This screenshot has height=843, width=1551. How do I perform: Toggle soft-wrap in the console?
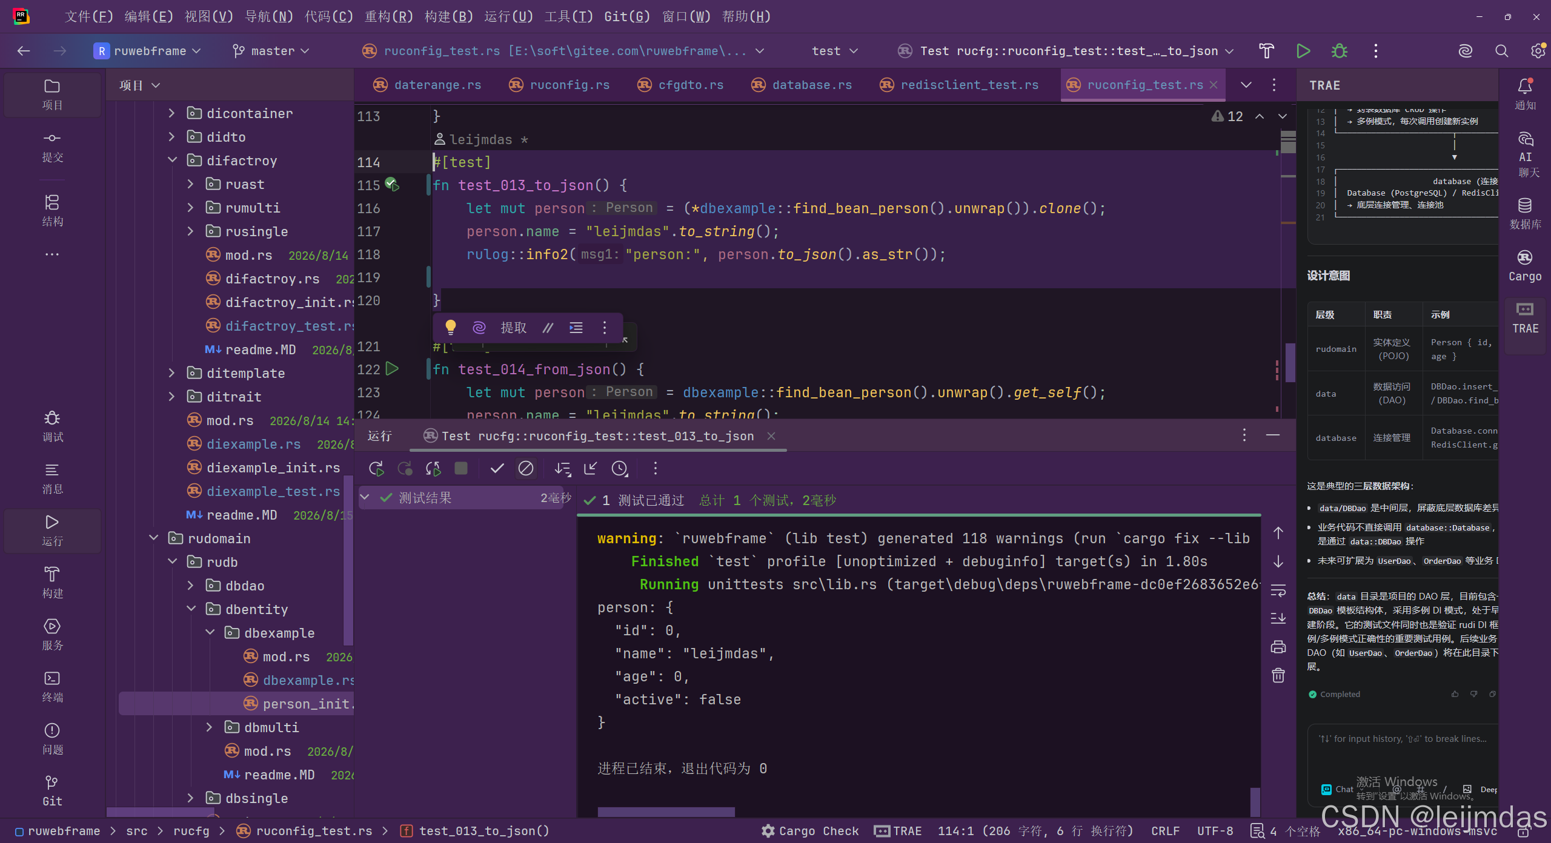1278,590
